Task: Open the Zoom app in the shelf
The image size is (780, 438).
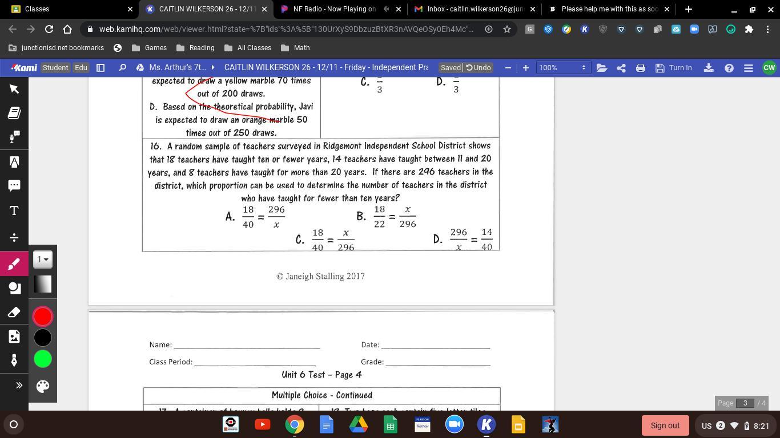Action: (455, 425)
